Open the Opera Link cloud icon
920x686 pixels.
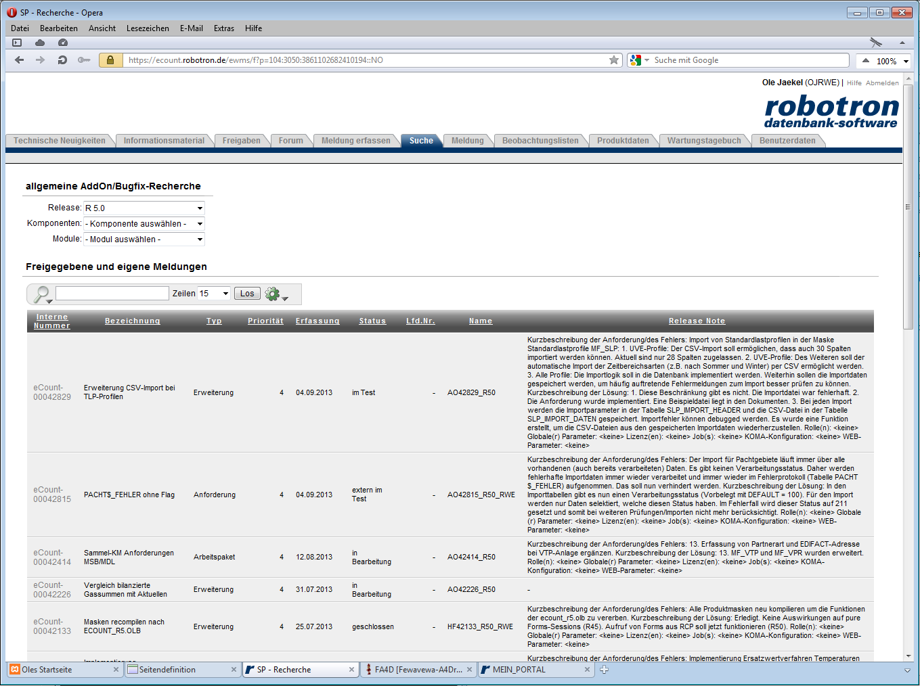point(40,43)
